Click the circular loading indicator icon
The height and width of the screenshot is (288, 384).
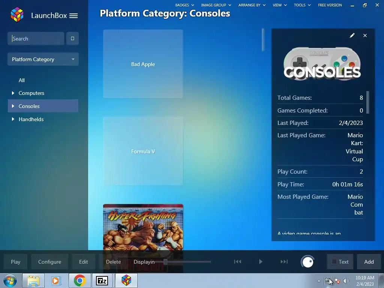(307, 262)
